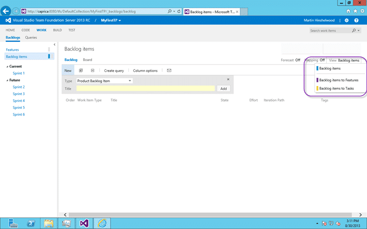Click the search work items magnifier
The height and width of the screenshot is (229, 367).
pyautogui.click(x=354, y=31)
